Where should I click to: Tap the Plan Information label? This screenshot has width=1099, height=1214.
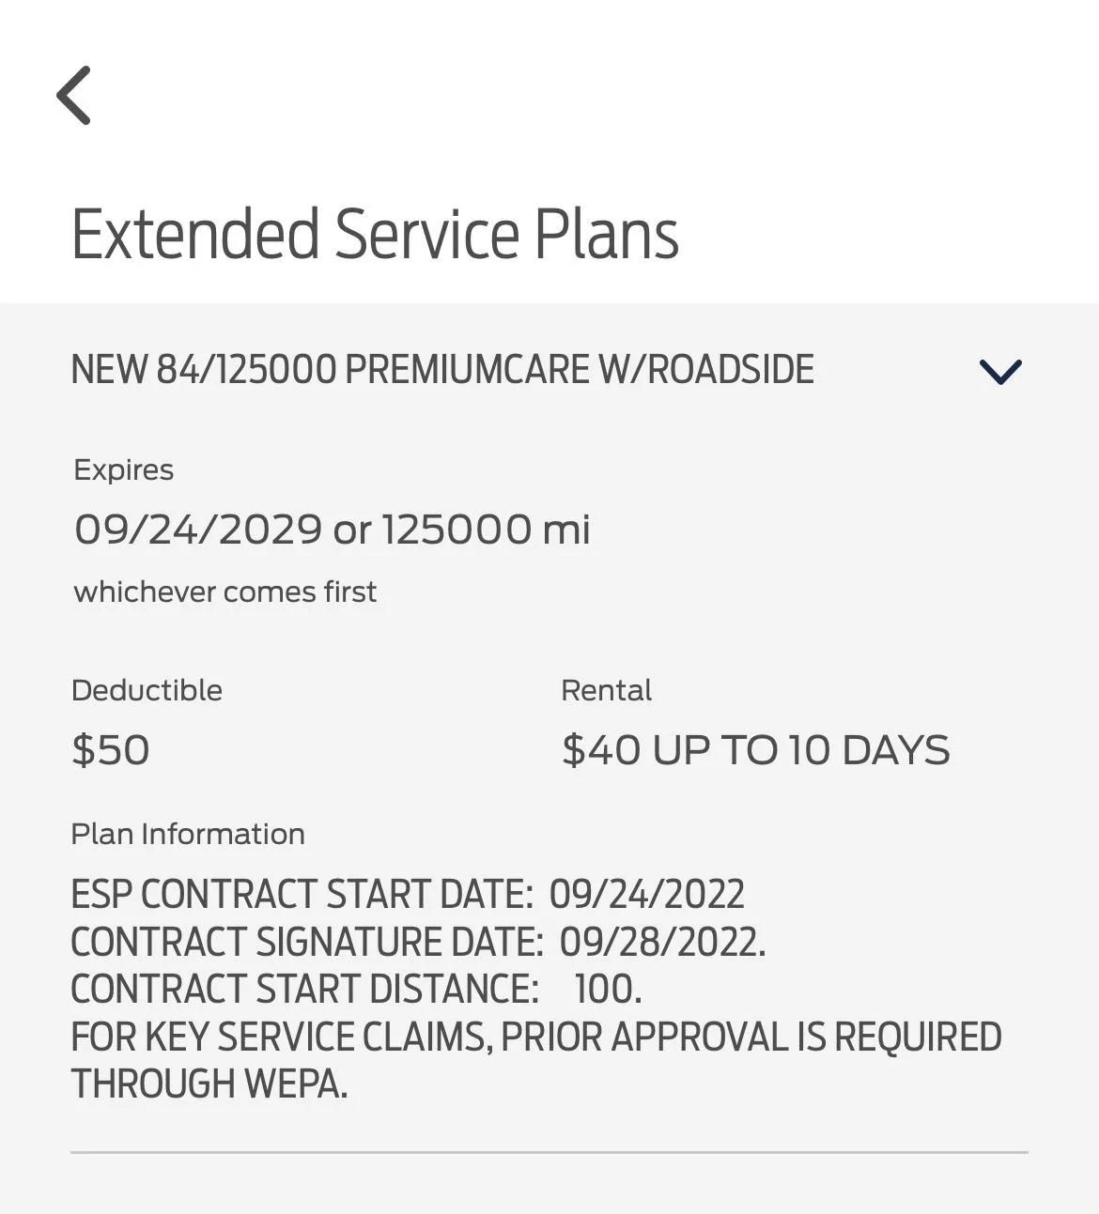coord(188,834)
